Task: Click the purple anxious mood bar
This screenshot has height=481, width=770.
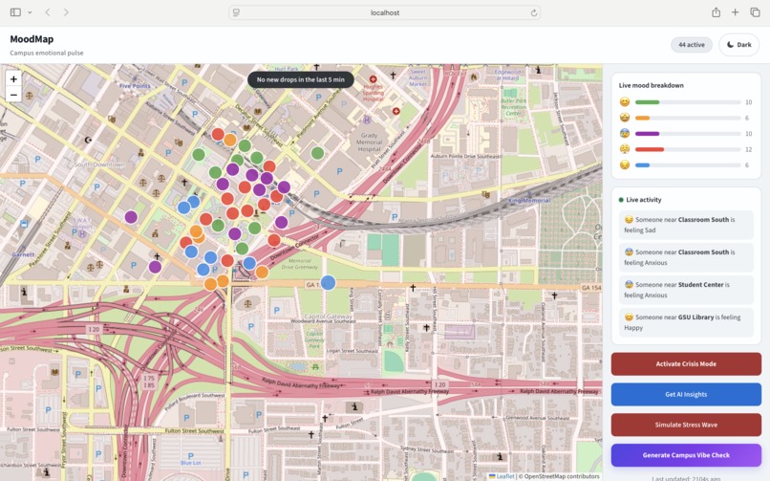Action: coord(647,134)
